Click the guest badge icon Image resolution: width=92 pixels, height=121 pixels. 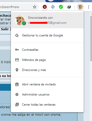coord(17,84)
